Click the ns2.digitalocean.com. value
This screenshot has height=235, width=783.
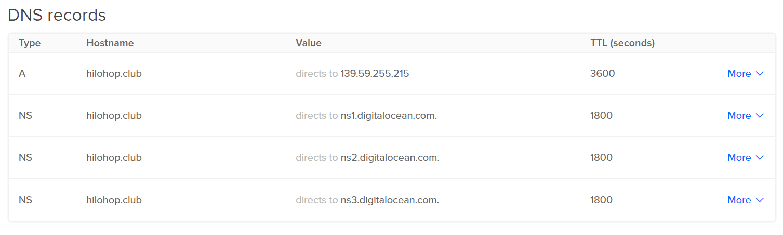click(x=390, y=158)
